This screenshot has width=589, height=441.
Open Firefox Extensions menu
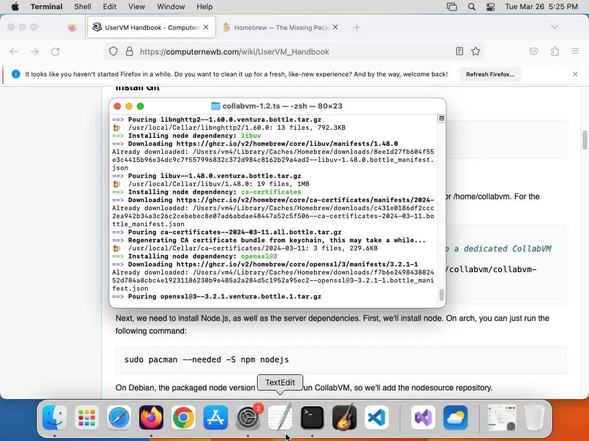555,51
